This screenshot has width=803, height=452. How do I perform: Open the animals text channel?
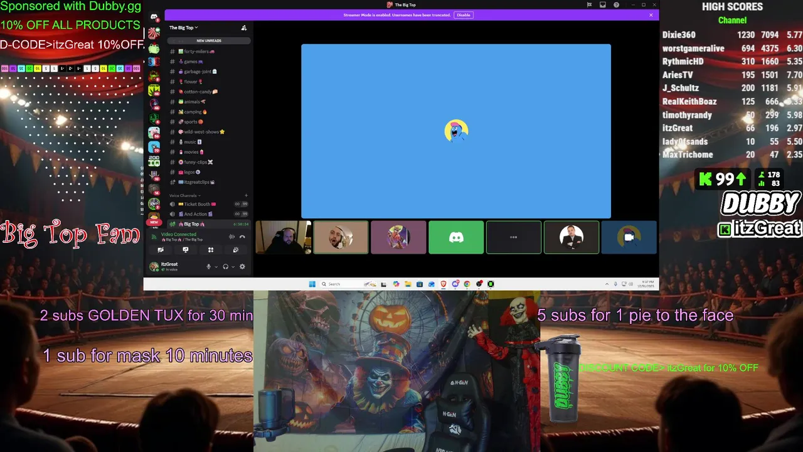tap(209, 102)
